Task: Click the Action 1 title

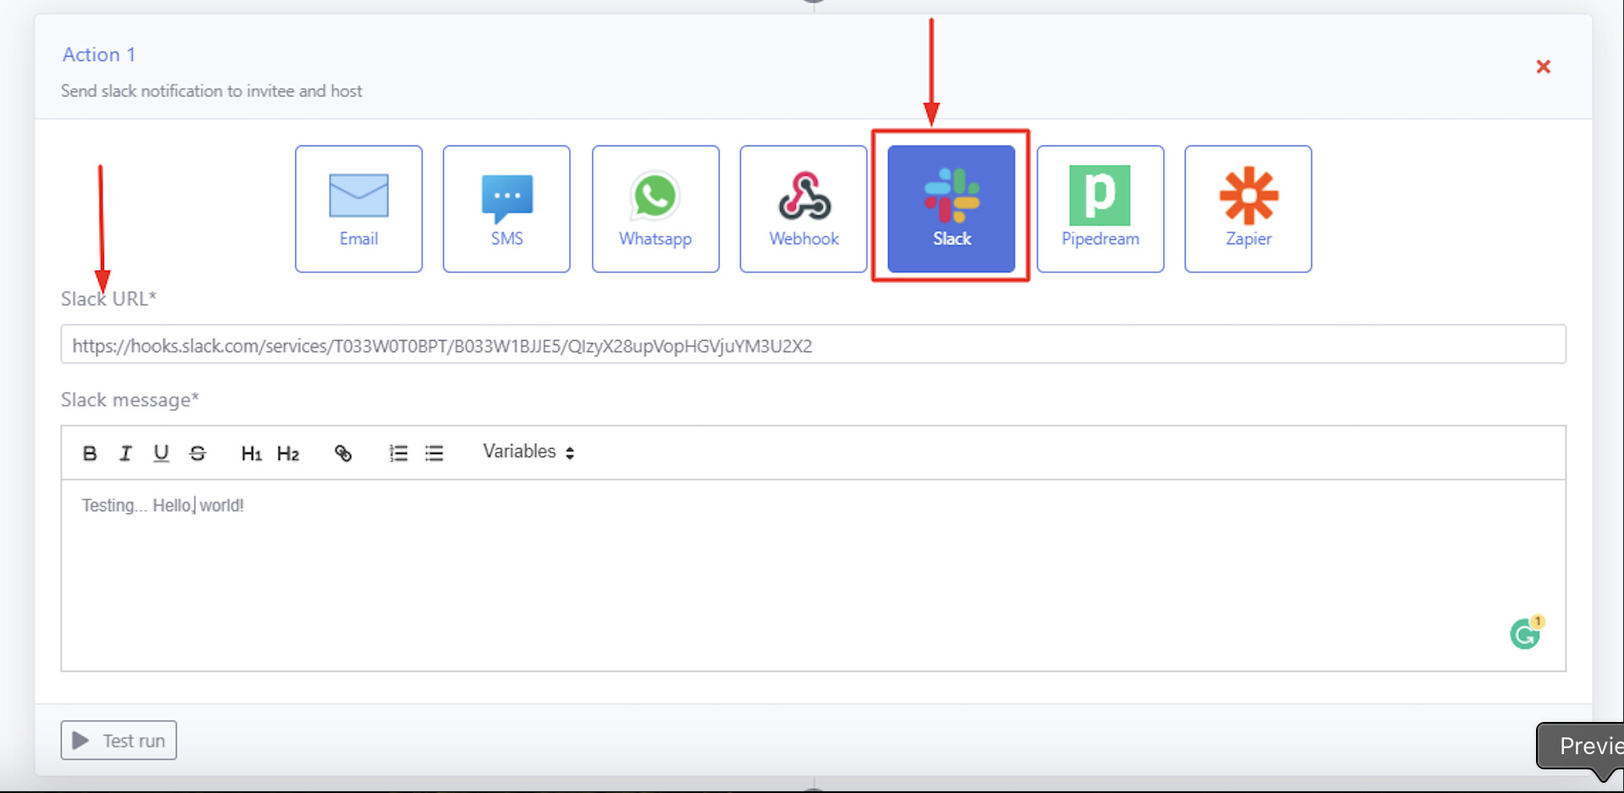Action: tap(99, 55)
